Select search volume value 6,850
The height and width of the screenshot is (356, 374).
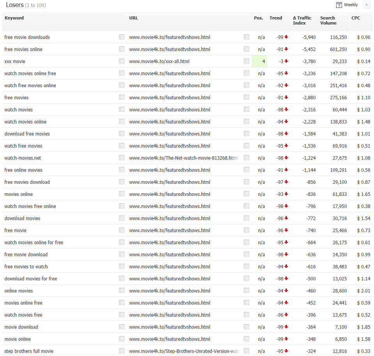(x=341, y=339)
